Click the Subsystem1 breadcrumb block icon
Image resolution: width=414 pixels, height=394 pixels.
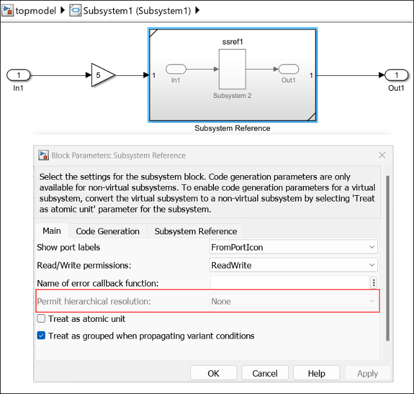click(x=75, y=10)
